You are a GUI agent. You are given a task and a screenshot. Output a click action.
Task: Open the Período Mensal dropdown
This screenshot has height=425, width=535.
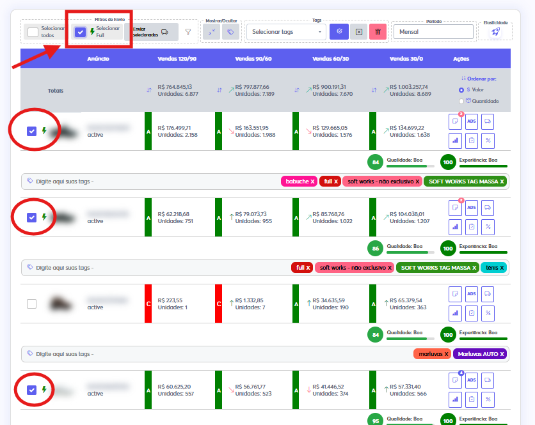coord(433,32)
